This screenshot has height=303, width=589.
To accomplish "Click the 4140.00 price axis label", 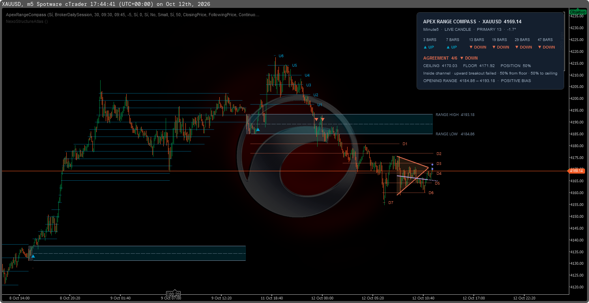I will 576,240.
